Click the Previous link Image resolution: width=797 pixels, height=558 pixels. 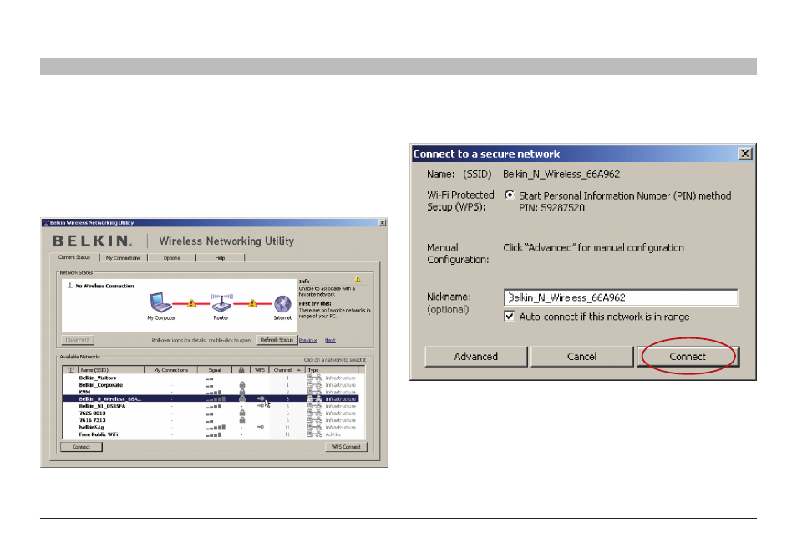pos(308,341)
